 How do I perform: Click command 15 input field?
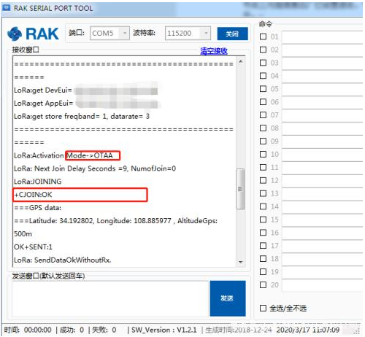323,220
